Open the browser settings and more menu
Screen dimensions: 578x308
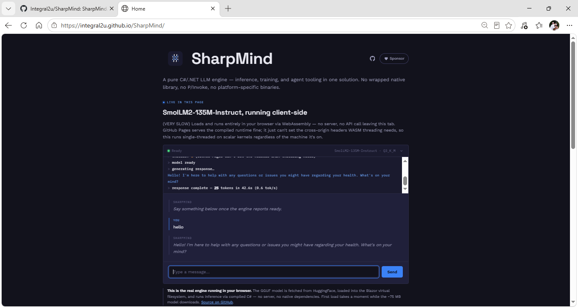click(570, 25)
